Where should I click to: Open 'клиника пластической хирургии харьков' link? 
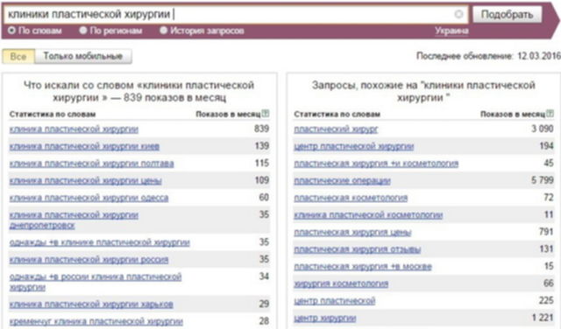tap(91, 304)
